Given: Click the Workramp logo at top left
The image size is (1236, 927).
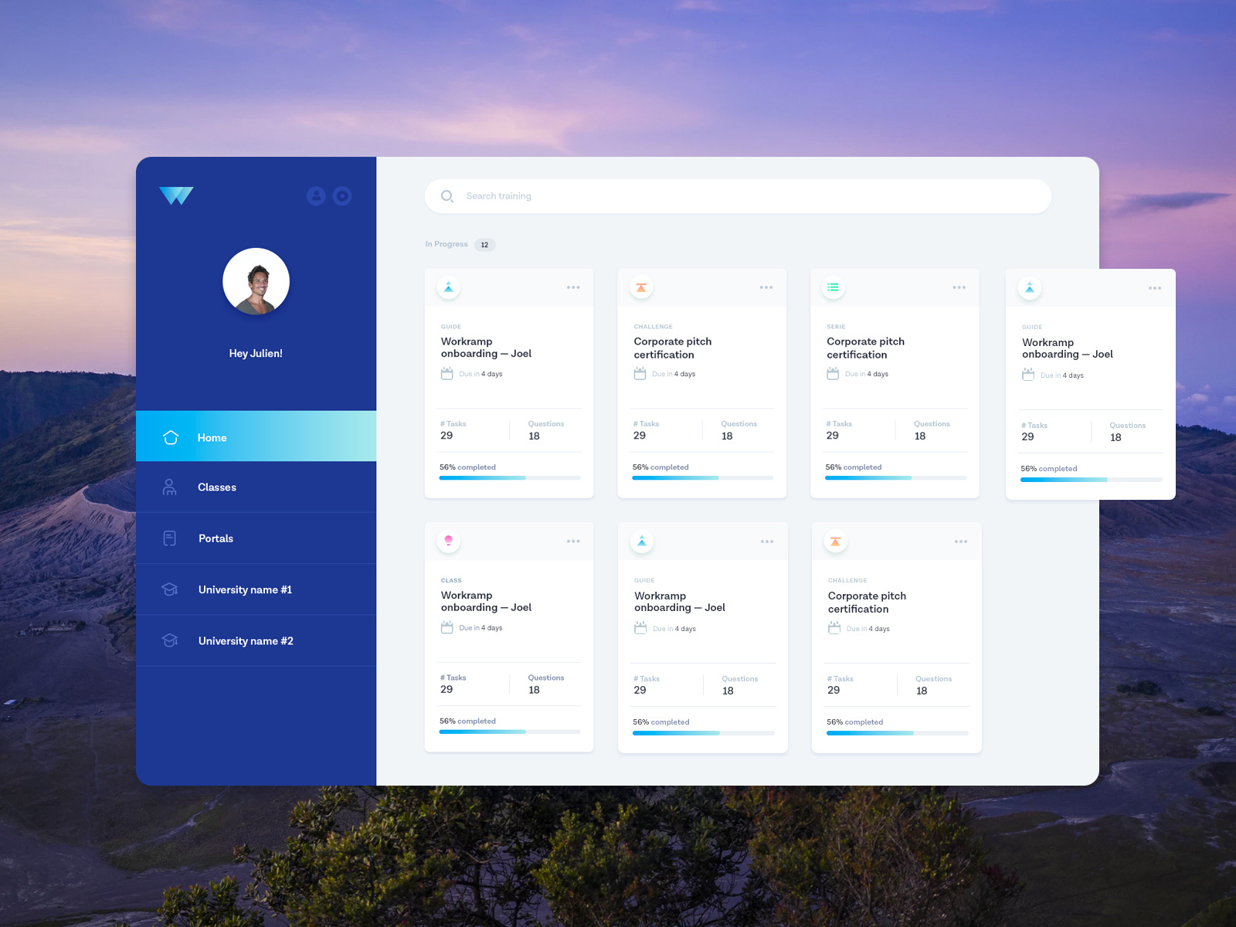Looking at the screenshot, I should (x=176, y=195).
